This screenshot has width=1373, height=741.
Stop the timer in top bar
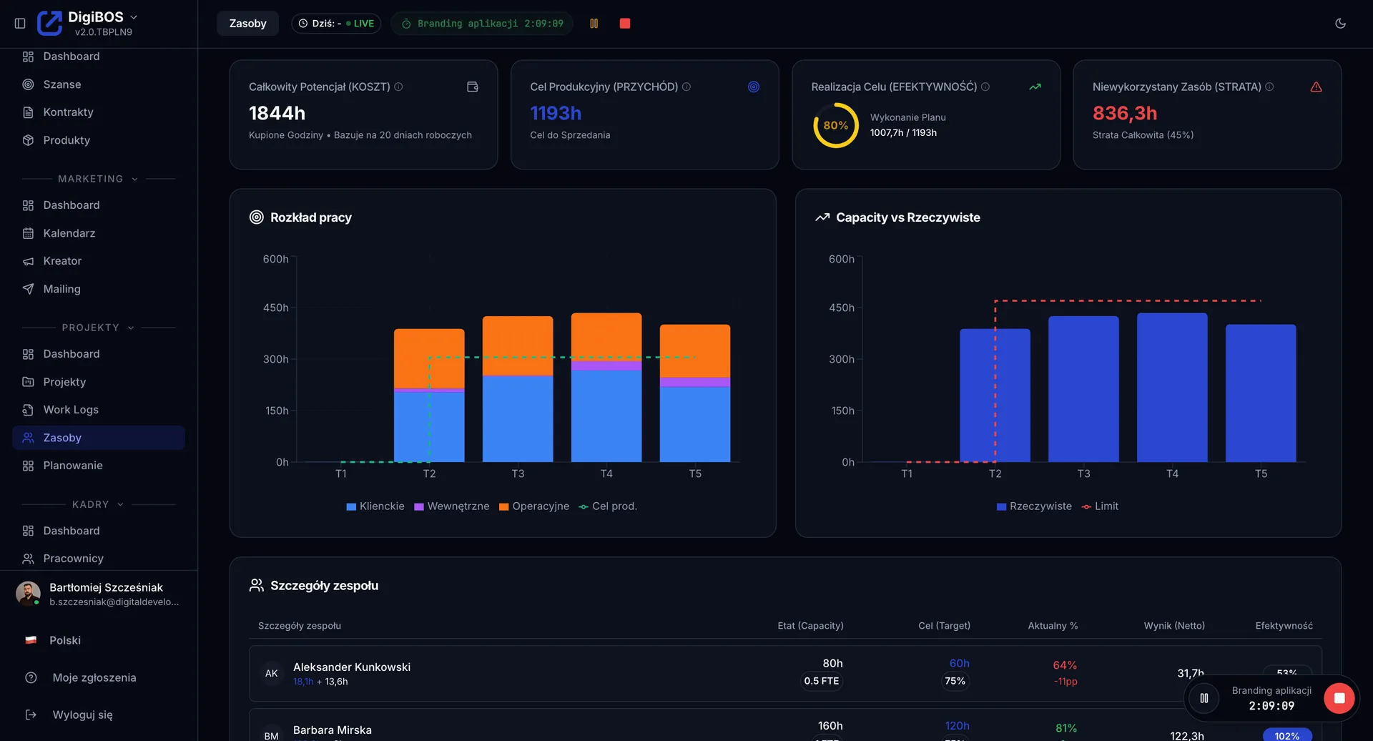pos(625,24)
